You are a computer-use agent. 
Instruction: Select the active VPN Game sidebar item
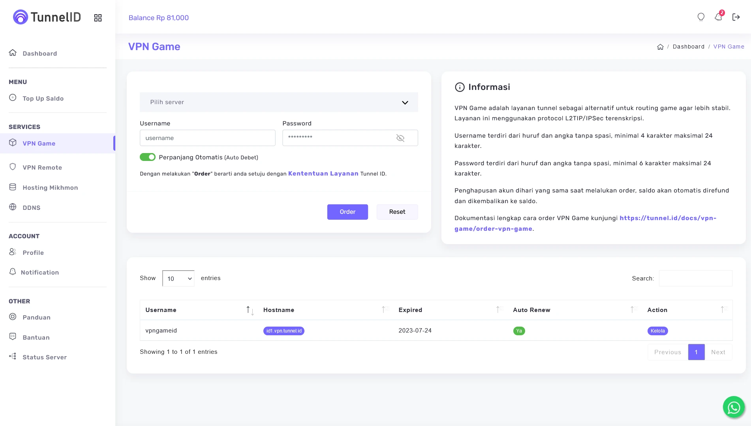(x=58, y=143)
